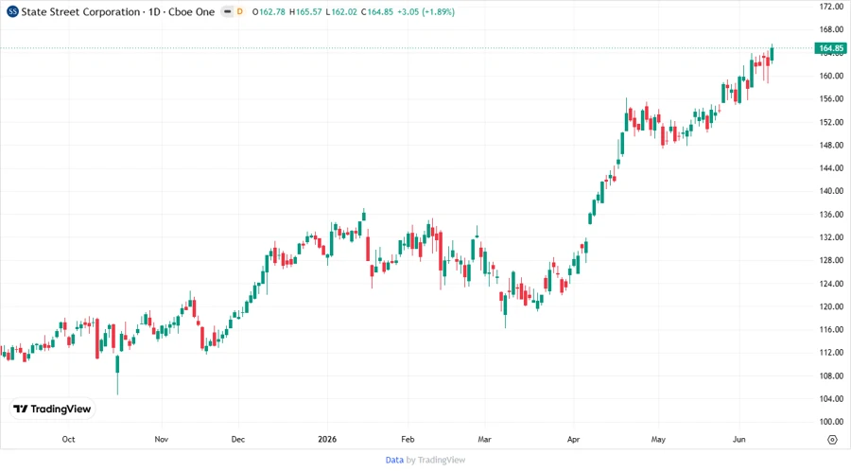Click the 116.00 price axis label
The width and height of the screenshot is (851, 471).
pyautogui.click(x=831, y=329)
